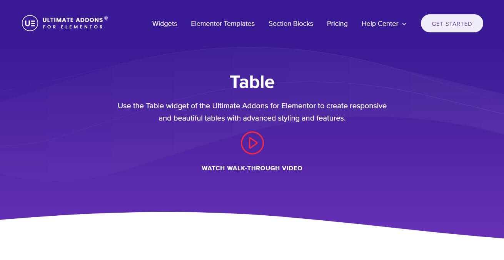Select the hero description text
The image size is (504, 260).
[252, 112]
